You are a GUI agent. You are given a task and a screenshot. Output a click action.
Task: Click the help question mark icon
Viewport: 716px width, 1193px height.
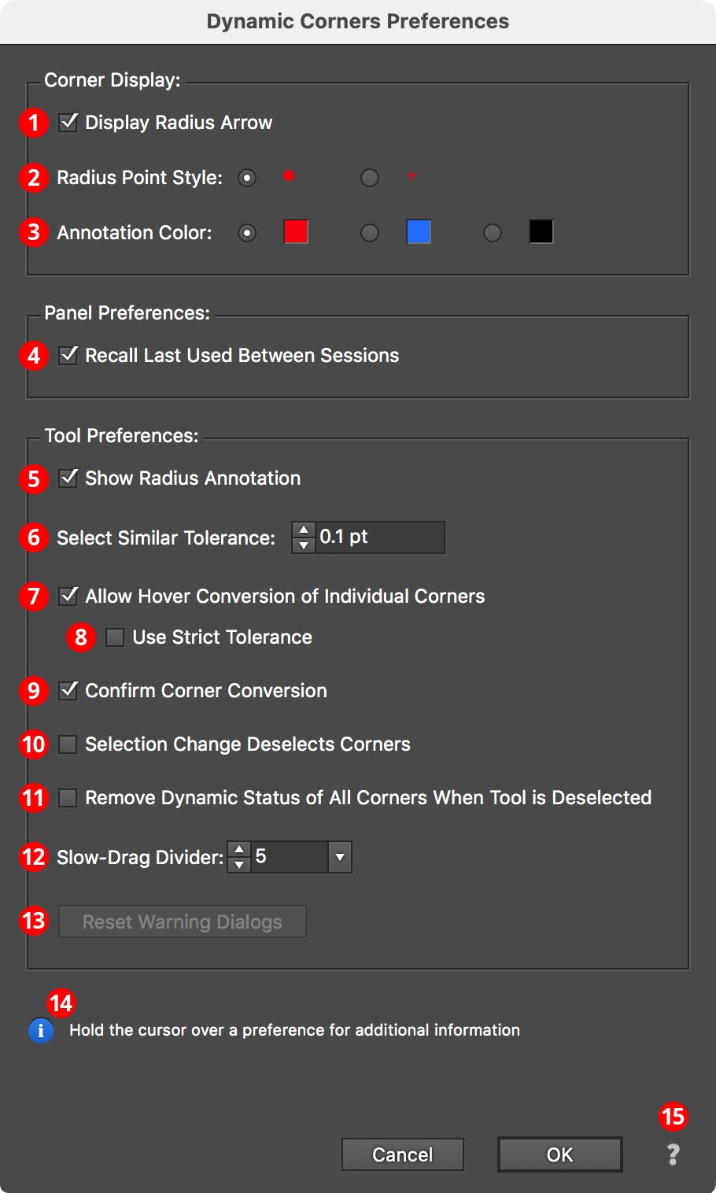pos(673,1154)
